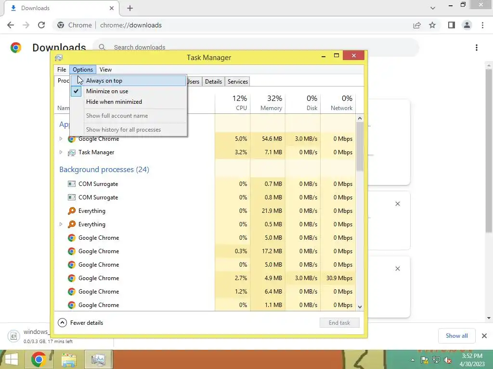Enable Always on top option

pos(128,81)
